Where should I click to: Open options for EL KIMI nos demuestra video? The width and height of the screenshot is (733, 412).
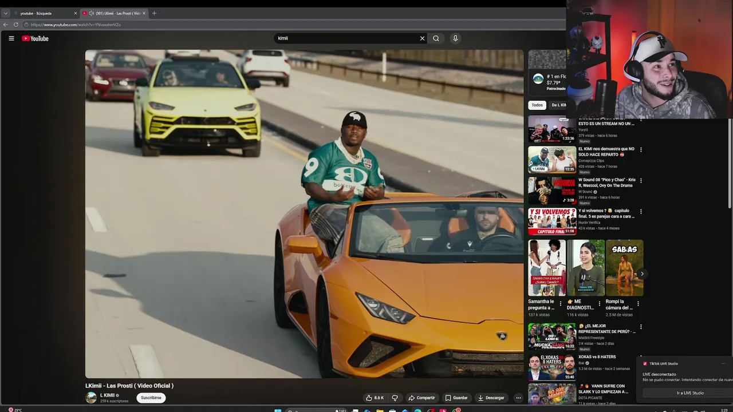click(x=641, y=150)
